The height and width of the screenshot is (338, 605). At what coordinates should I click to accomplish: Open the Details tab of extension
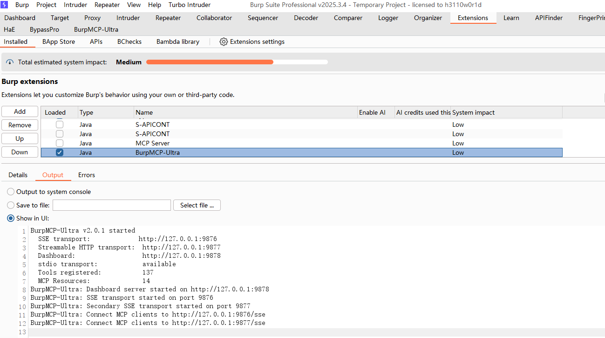[x=18, y=175]
